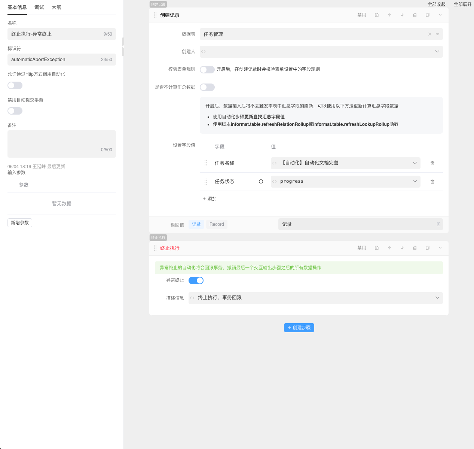474x449 pixels.
Task: Move the 终止执行 step up
Action: (389, 248)
